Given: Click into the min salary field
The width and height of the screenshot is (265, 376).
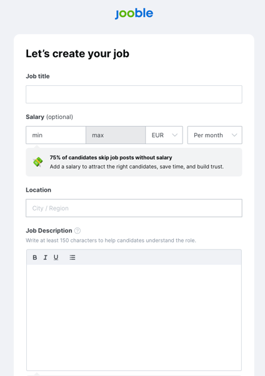Looking at the screenshot, I should 56,135.
